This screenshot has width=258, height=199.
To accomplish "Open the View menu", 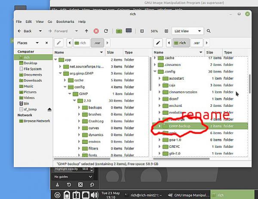I will coord(40,22).
